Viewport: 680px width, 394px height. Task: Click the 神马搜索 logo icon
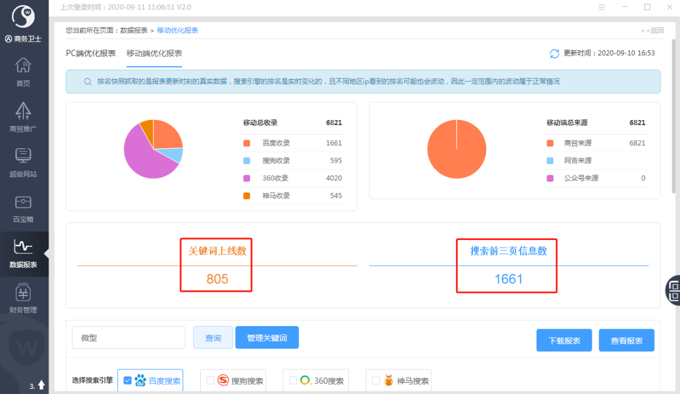[388, 380]
